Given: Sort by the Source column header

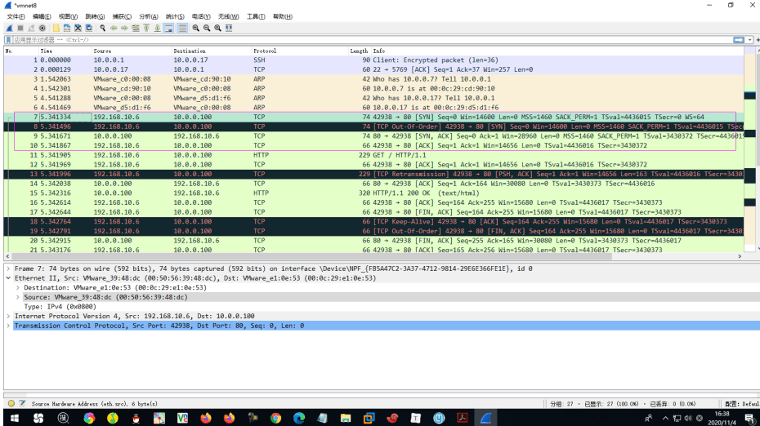Looking at the screenshot, I should click(132, 51).
